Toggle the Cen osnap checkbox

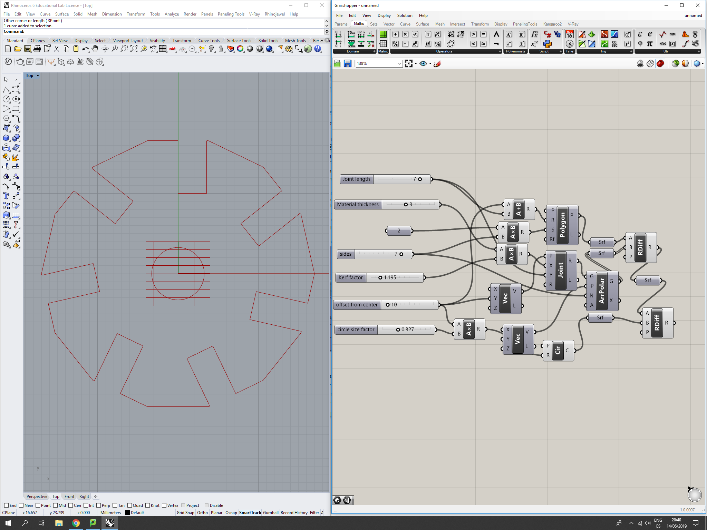(x=71, y=506)
